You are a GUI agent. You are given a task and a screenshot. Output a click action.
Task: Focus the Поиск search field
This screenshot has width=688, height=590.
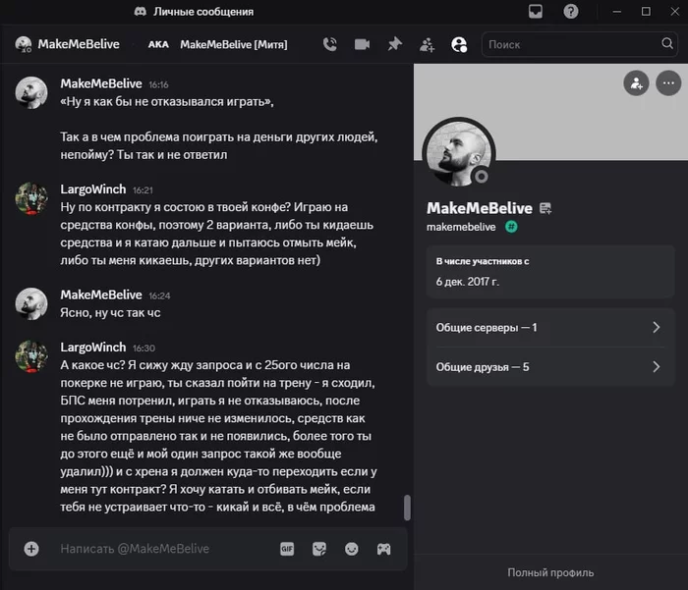coord(570,44)
